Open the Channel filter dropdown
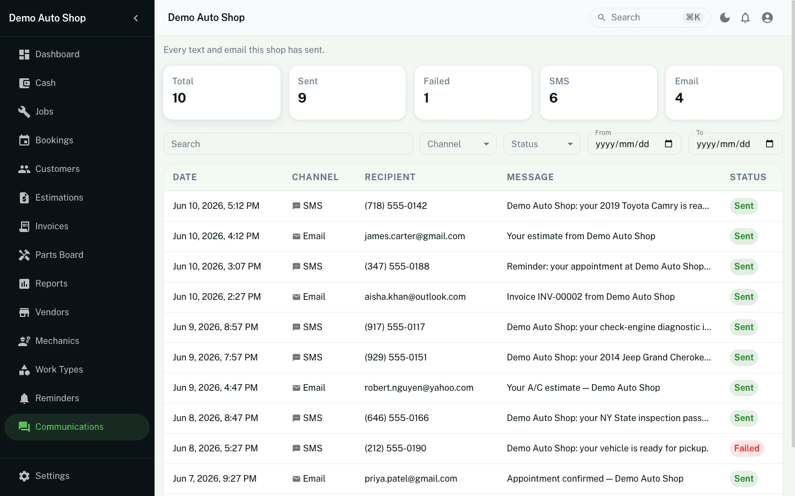795x496 pixels. click(458, 144)
